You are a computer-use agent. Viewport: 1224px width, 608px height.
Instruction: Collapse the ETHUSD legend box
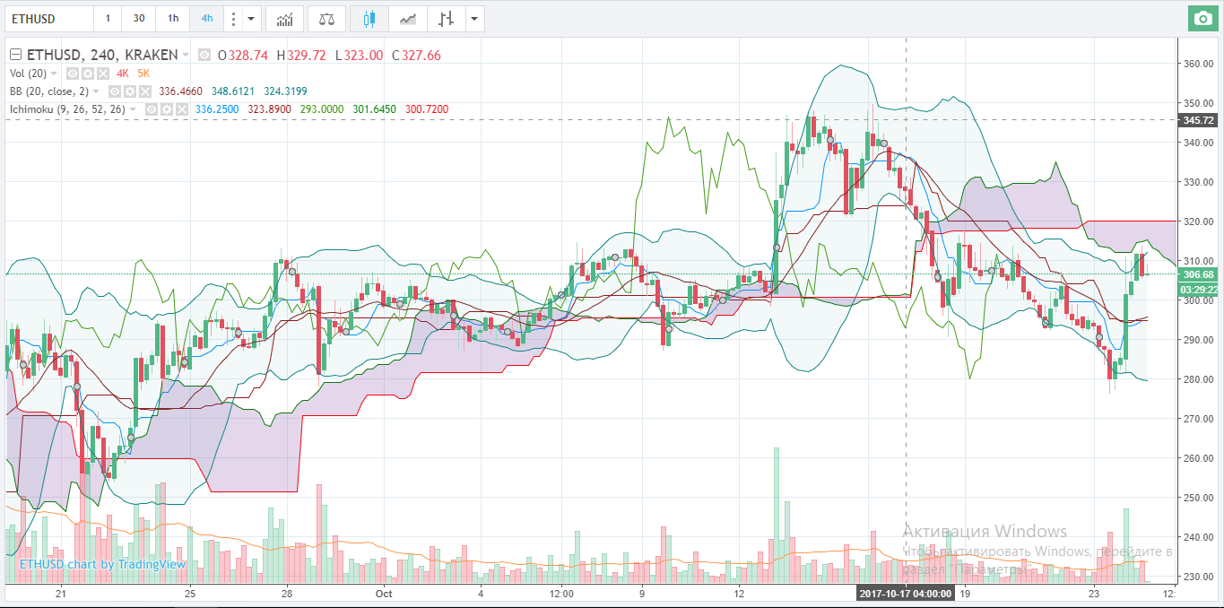tap(15, 55)
